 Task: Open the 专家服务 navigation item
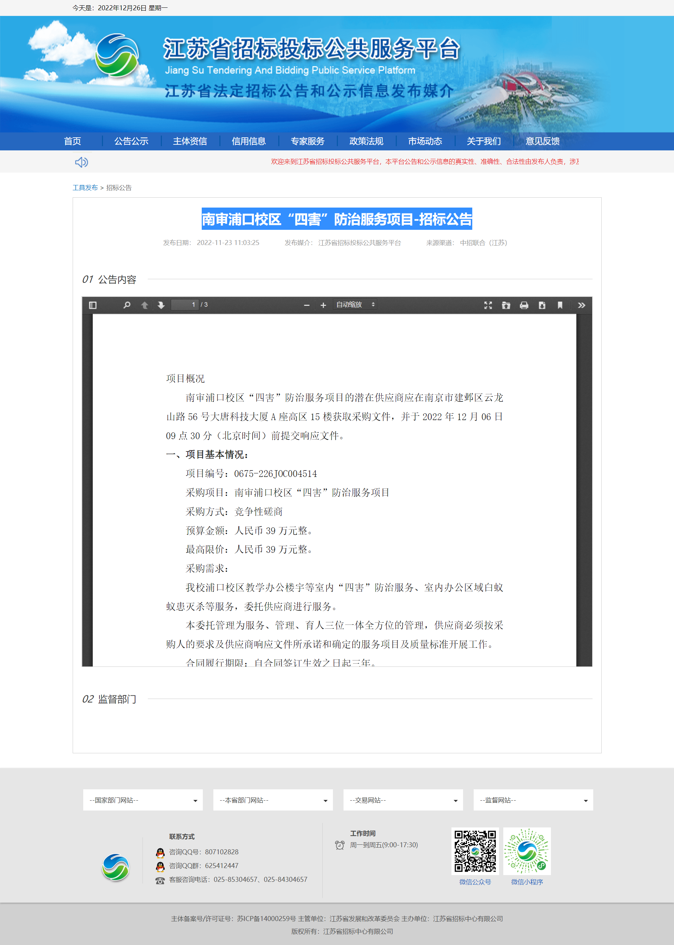point(308,141)
